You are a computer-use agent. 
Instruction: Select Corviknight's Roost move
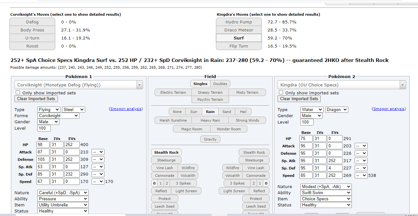[32, 46]
